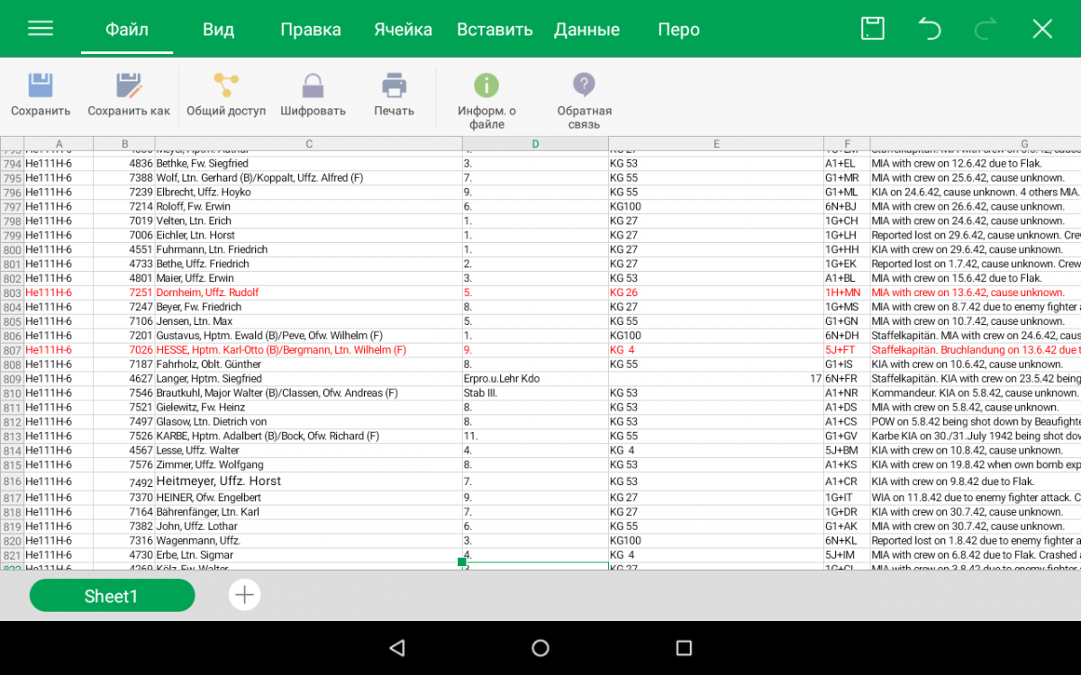
Task: Tap the save disk icon in header
Action: click(x=872, y=29)
